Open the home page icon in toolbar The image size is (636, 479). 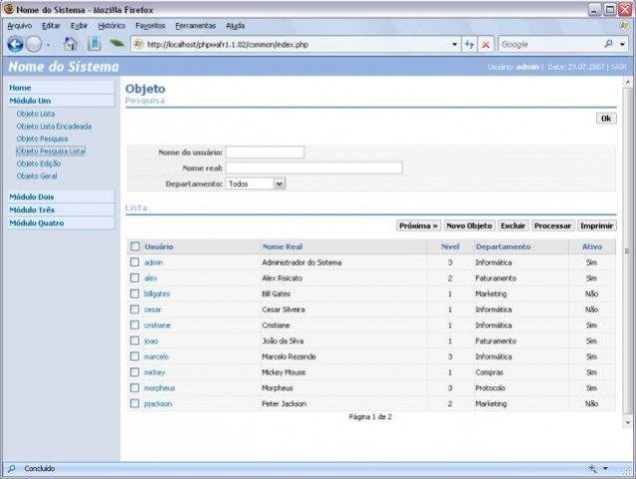pos(71,44)
